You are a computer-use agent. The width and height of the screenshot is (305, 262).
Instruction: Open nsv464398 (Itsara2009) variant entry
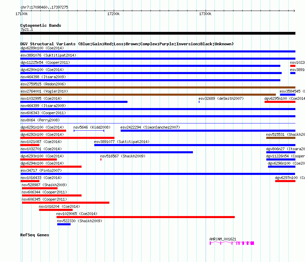43,77
